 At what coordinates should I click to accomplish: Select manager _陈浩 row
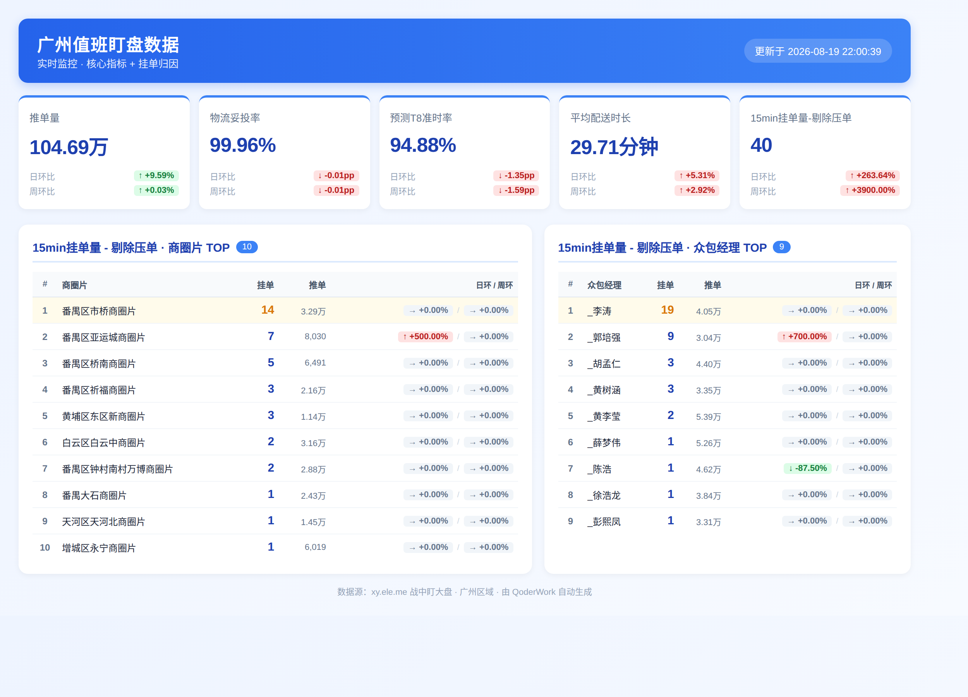point(727,468)
